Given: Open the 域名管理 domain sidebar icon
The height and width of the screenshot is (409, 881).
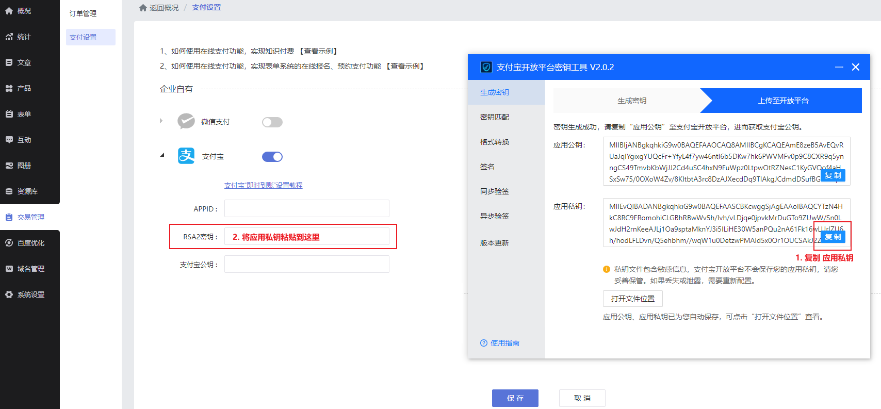Looking at the screenshot, I should (9, 269).
